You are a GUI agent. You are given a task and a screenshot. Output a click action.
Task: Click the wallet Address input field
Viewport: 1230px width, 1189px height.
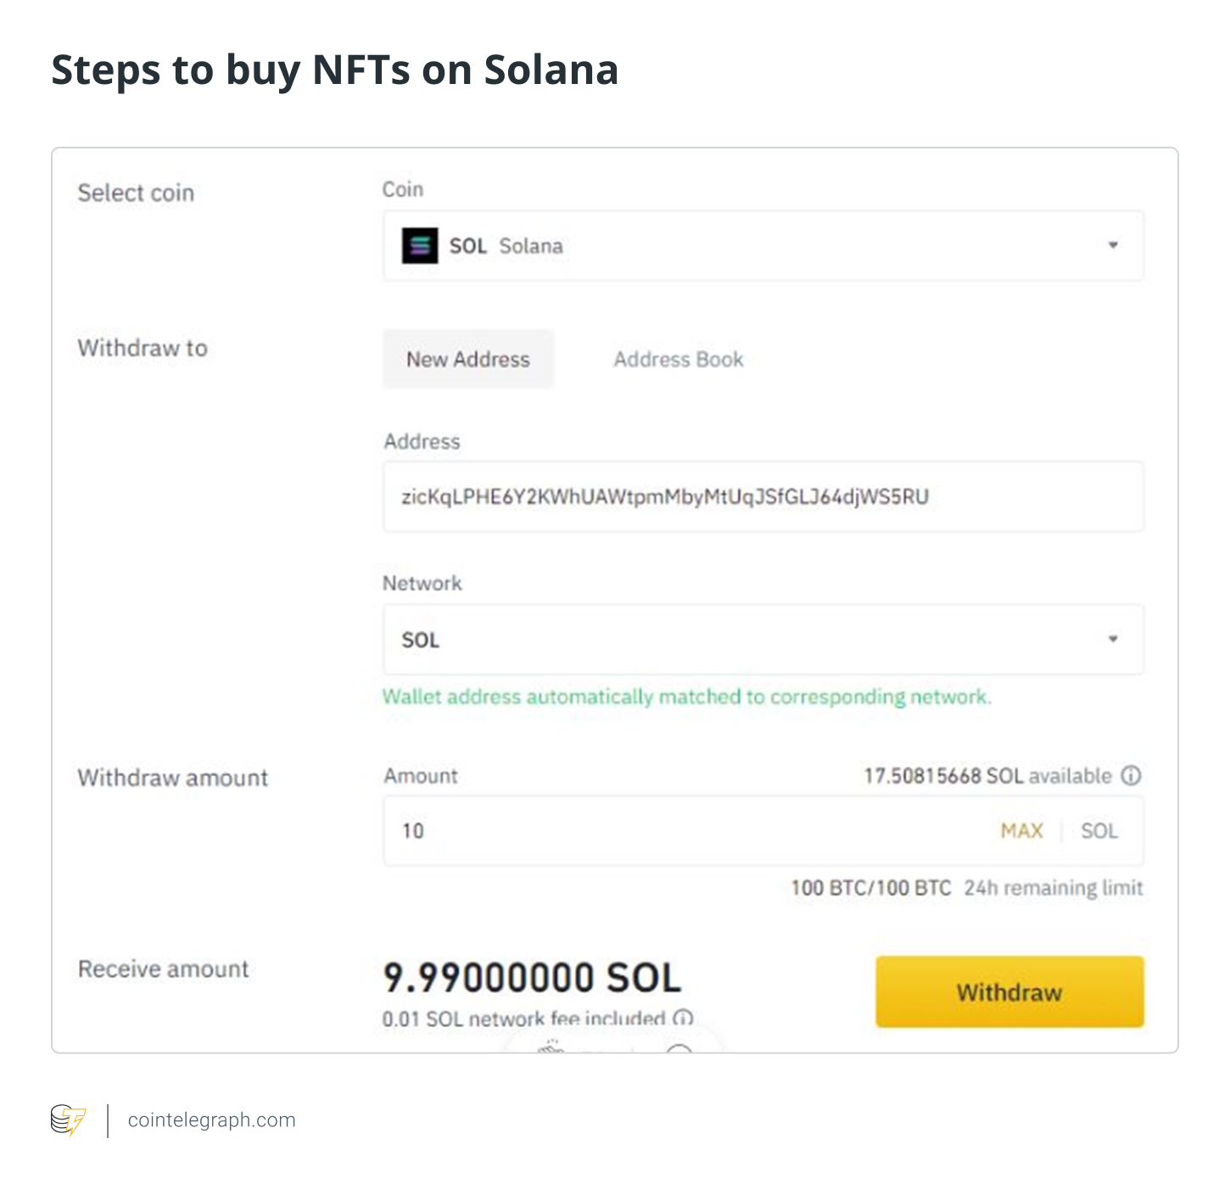click(762, 497)
